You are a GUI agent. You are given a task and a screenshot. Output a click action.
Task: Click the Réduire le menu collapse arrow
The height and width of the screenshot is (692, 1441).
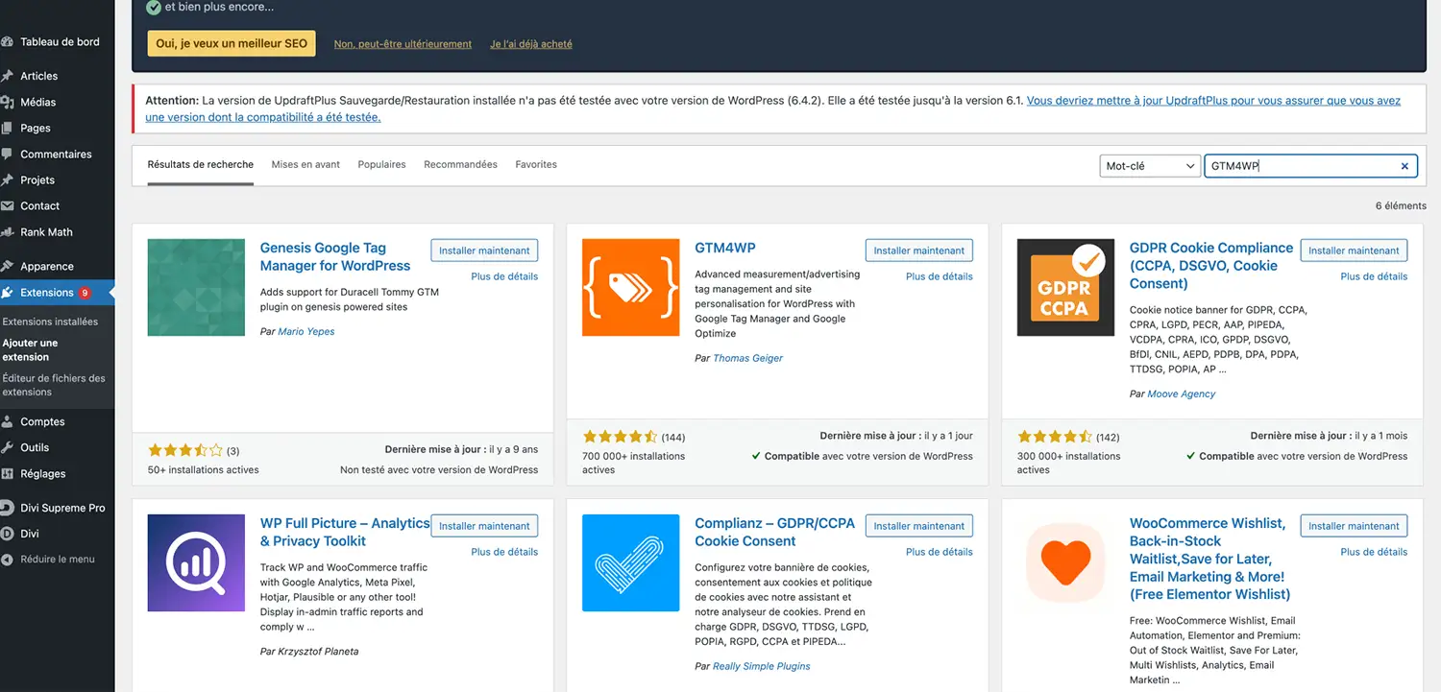[x=8, y=560]
